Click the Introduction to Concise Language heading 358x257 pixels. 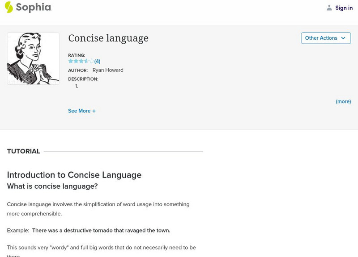click(74, 175)
